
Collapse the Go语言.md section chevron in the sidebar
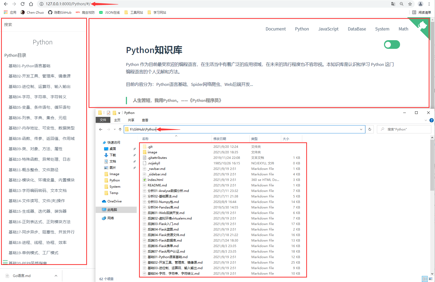coord(56,276)
